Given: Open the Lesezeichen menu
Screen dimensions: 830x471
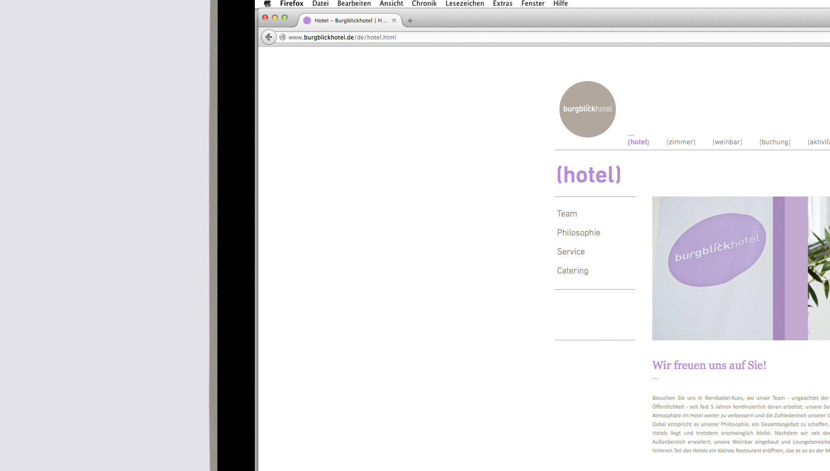Looking at the screenshot, I should point(464,4).
